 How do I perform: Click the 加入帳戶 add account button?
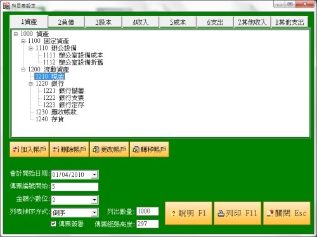29,149
